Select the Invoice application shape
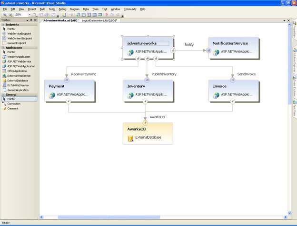Image resolution: width=297 pixels, height=226 pixels. (x=234, y=91)
